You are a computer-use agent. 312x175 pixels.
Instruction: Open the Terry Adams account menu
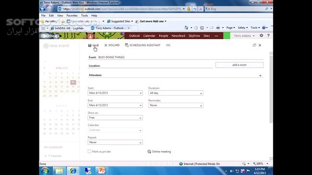pyautogui.click(x=244, y=36)
